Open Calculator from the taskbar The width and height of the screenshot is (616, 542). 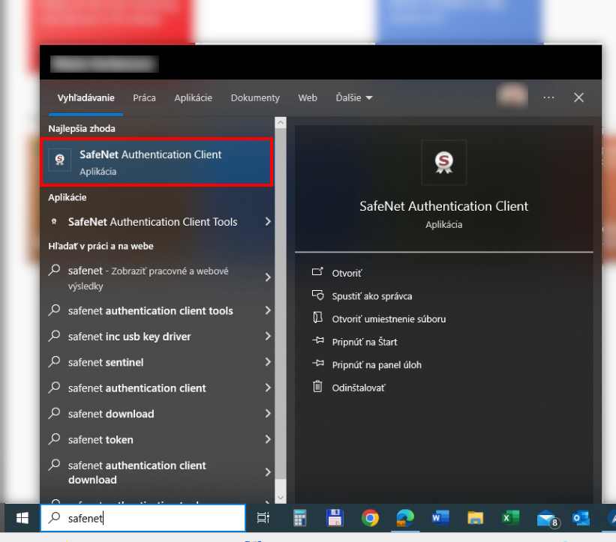299,518
